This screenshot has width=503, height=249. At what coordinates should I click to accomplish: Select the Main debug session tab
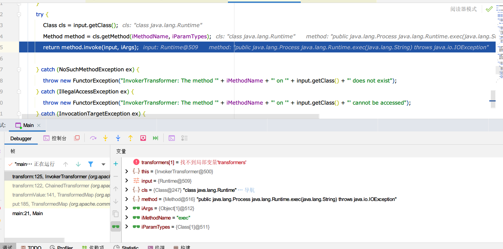tap(27, 125)
